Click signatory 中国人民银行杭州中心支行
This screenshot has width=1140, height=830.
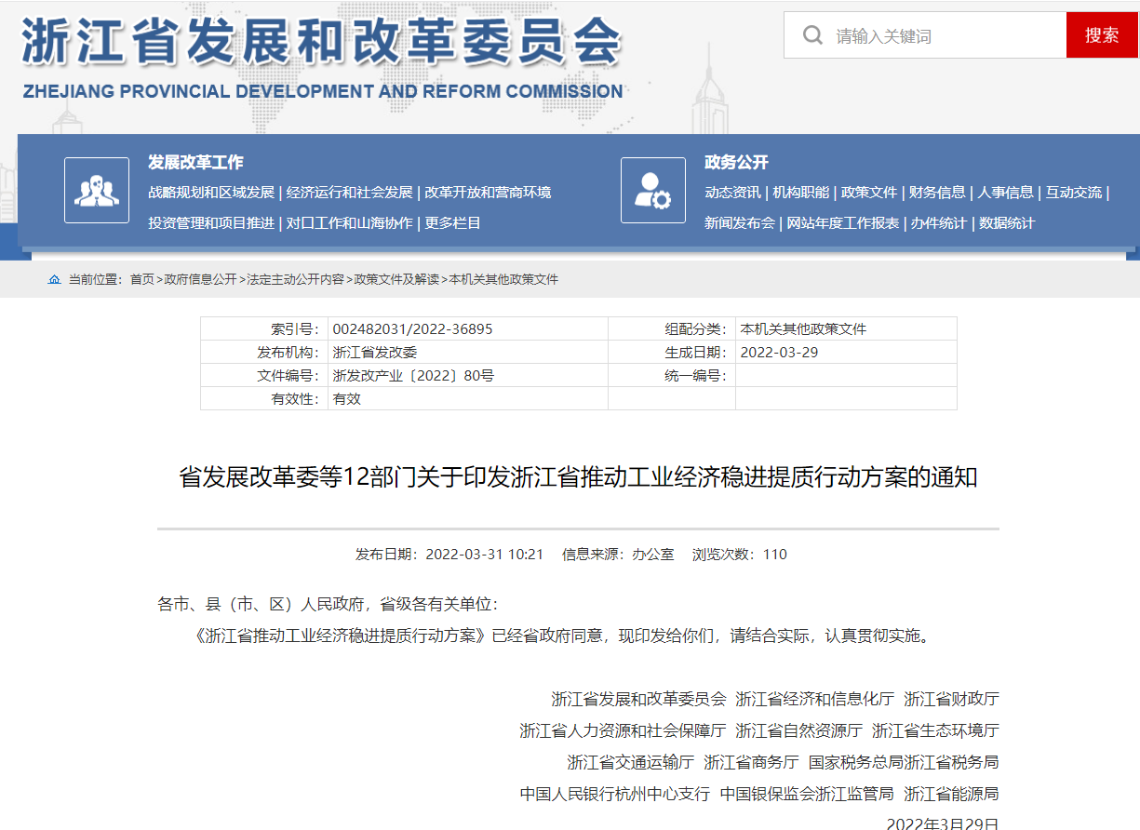pos(615,794)
